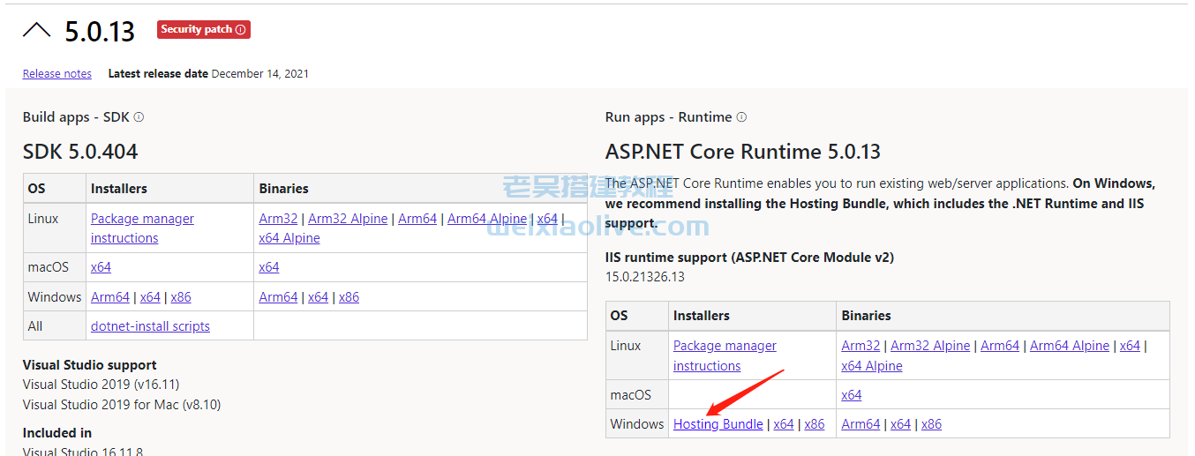
Task: Download Runtime Linux Arm64 Alpine binary
Action: 1070,346
